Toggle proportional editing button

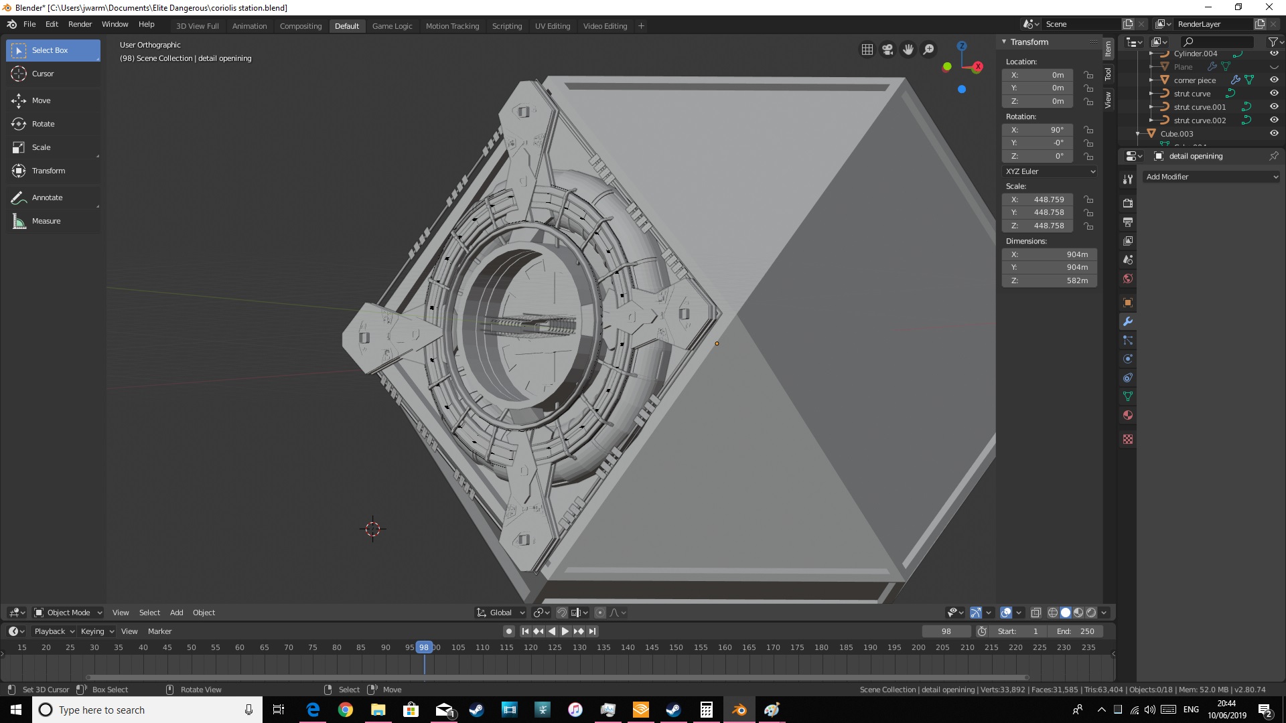coord(600,613)
